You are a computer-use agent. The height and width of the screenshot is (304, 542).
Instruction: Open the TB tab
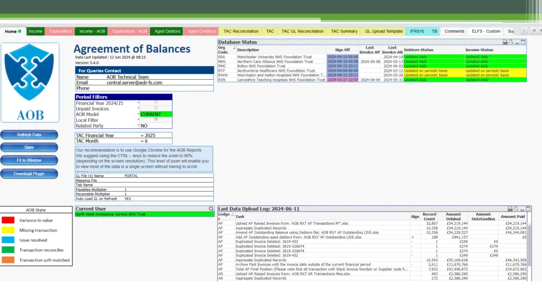click(434, 31)
